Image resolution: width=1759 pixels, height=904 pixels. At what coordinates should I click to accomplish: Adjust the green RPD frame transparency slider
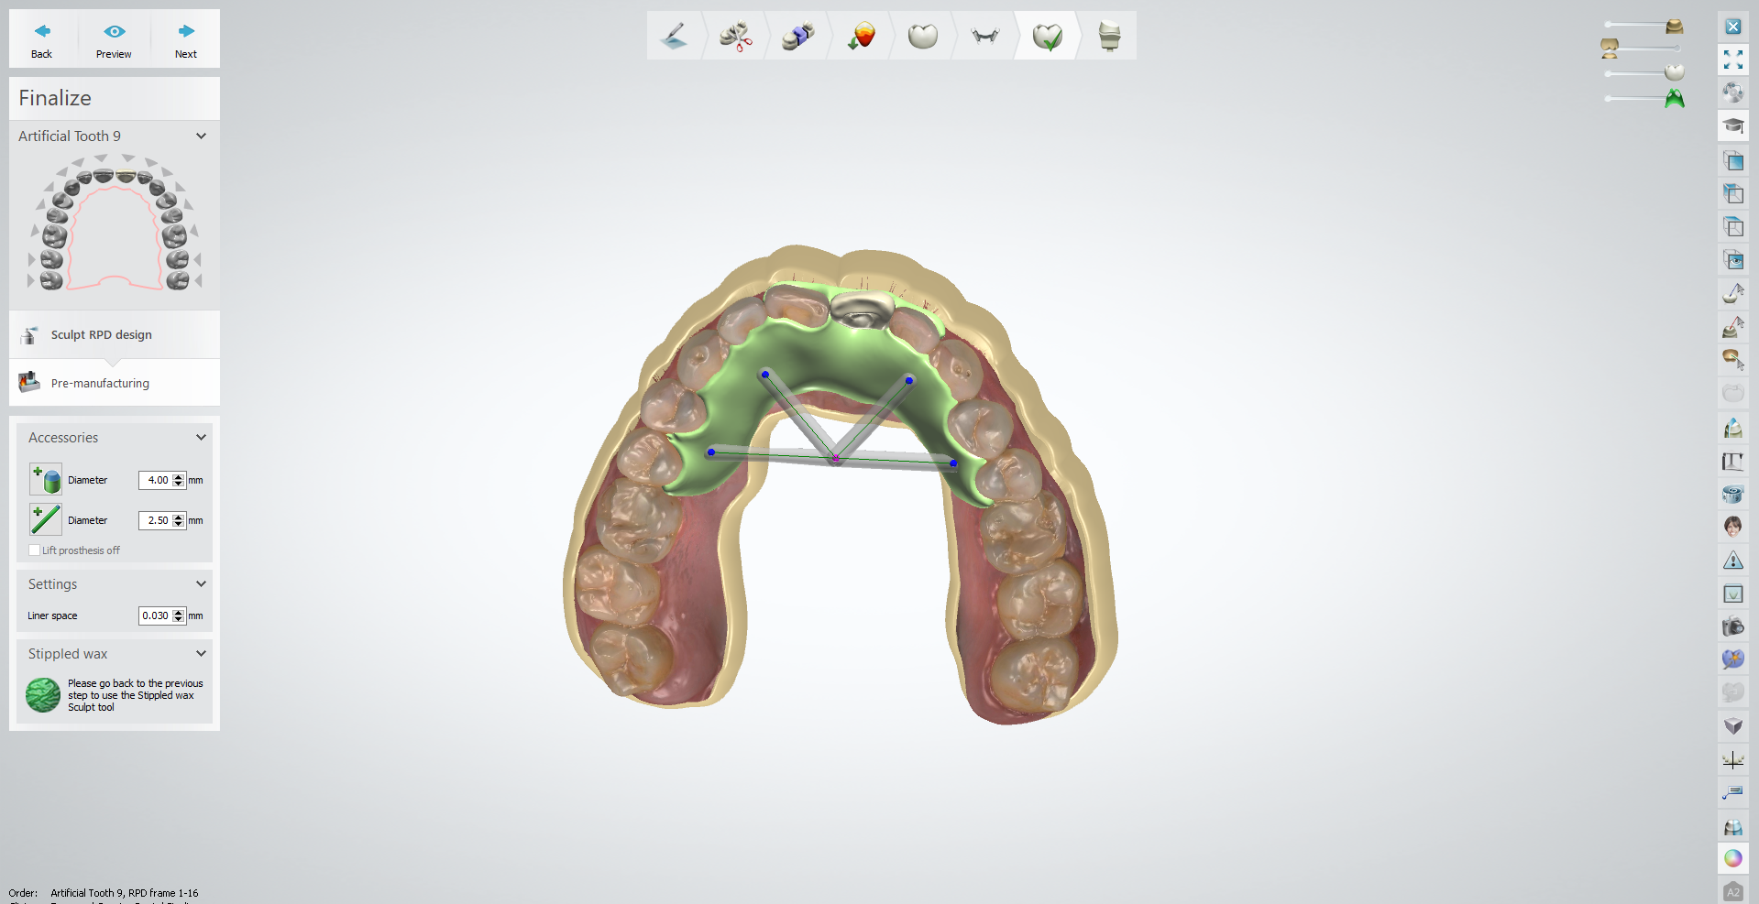point(1641,99)
